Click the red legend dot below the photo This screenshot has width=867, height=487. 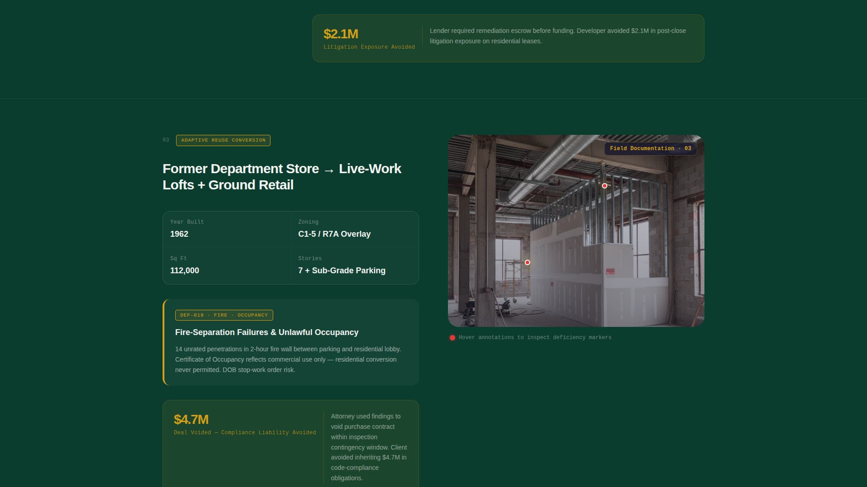pos(452,338)
